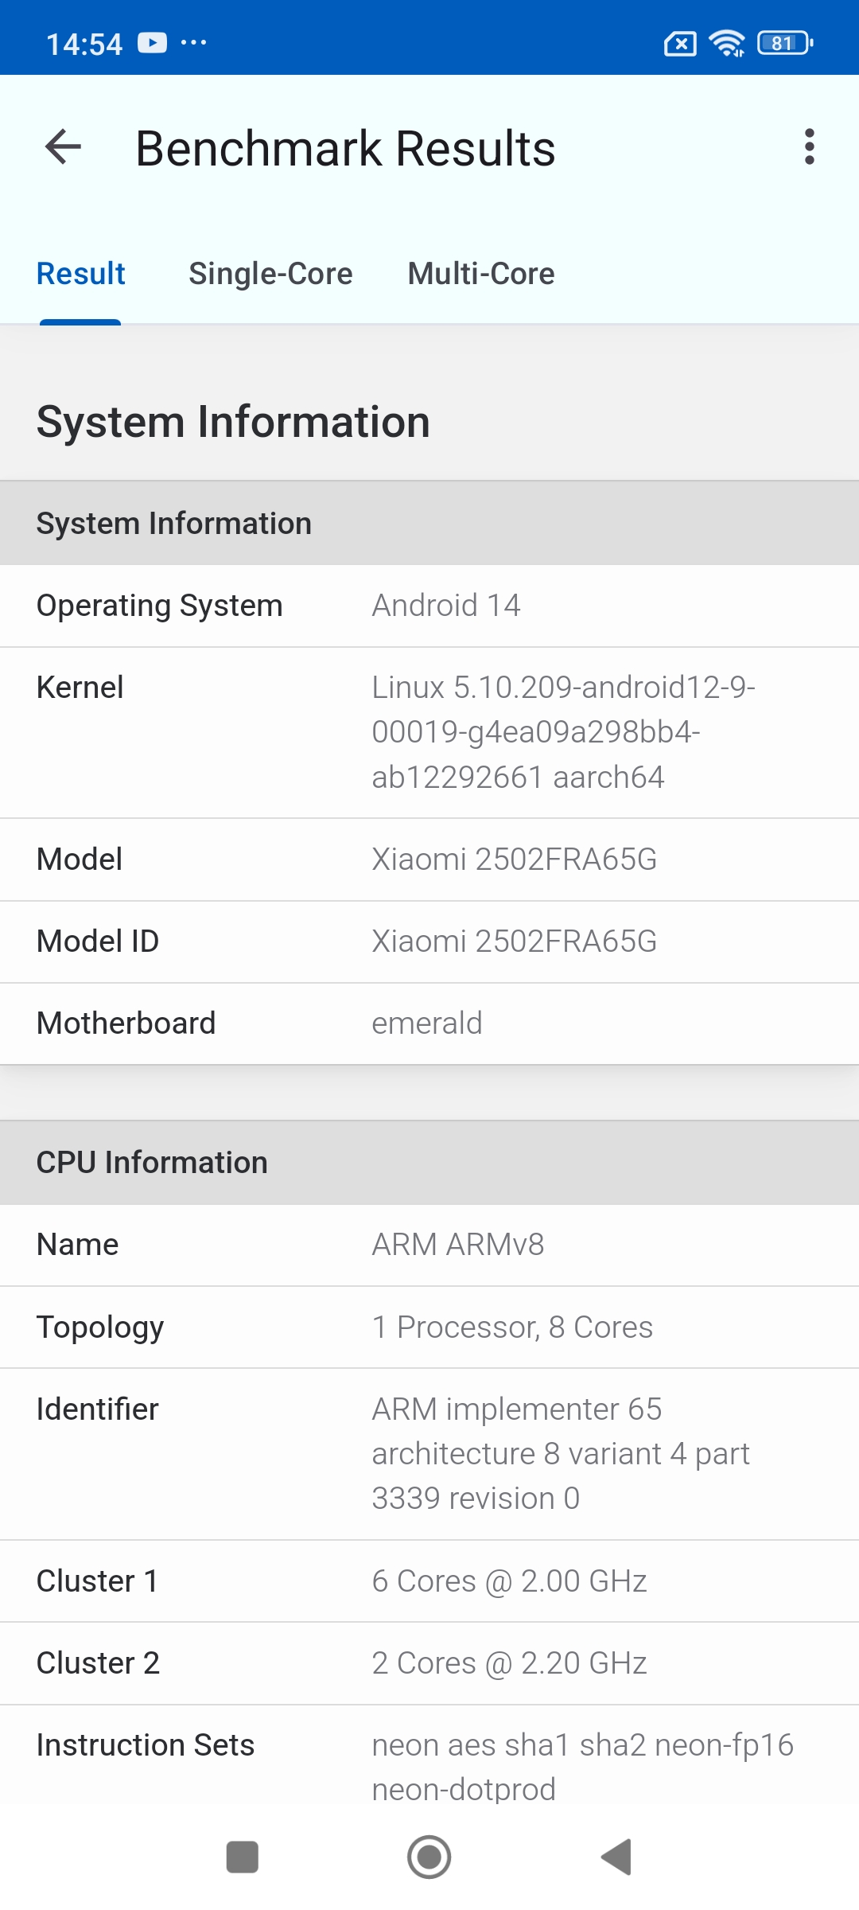Select the Topology row
The image size is (859, 1910).
click(429, 1327)
